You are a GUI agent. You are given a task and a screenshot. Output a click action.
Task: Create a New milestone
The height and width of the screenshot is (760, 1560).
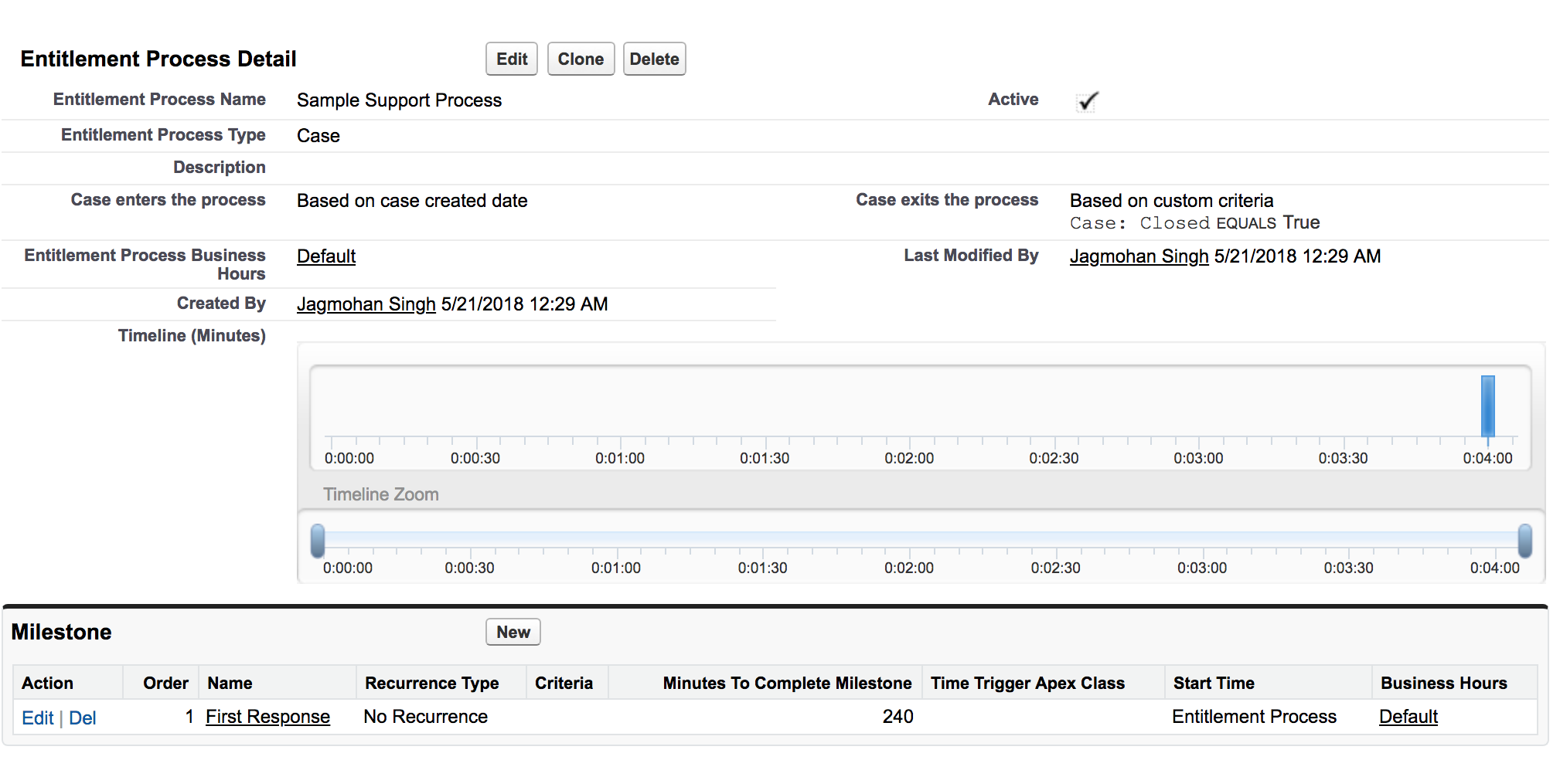coord(513,633)
